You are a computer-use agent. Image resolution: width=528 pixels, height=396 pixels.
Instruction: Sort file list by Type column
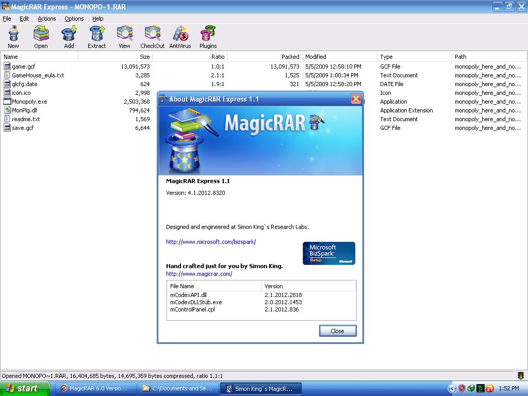click(415, 57)
